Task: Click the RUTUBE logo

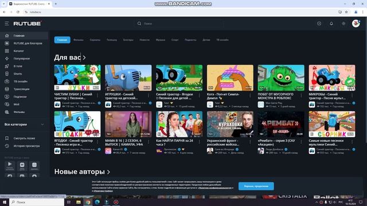Action: (x=28, y=23)
